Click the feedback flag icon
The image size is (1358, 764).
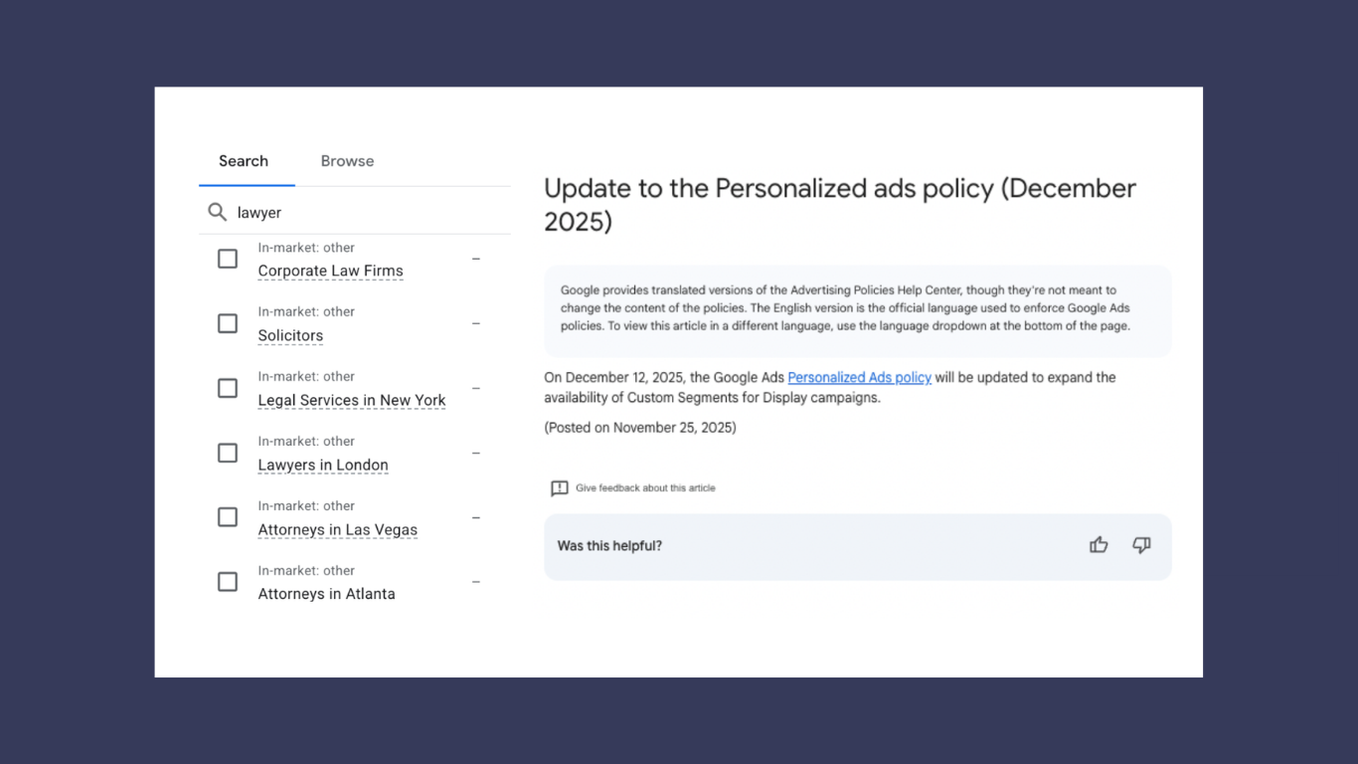(560, 488)
